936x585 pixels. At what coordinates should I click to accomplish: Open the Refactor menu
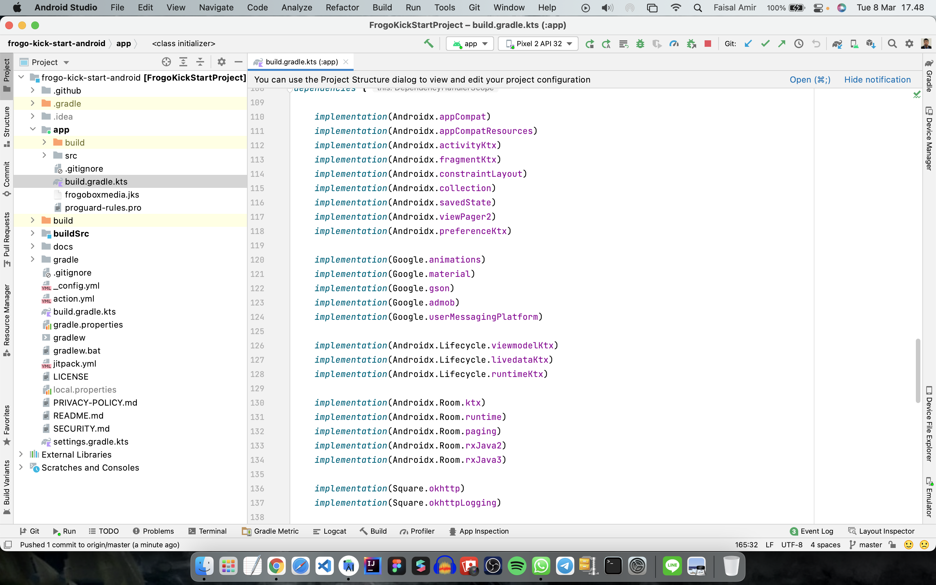click(342, 7)
